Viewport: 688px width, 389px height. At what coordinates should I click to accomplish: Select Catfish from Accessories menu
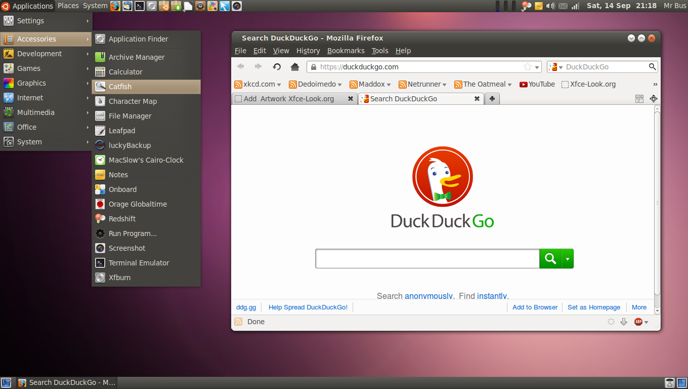[x=146, y=87]
